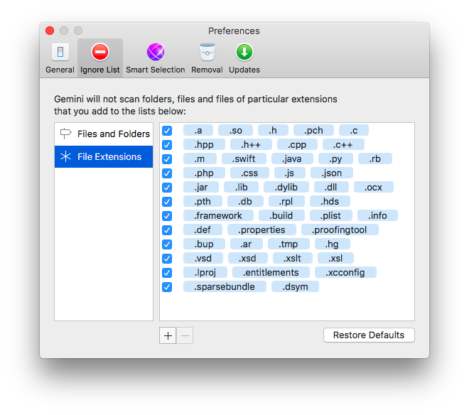The image size is (469, 415).
Task: Click the minus remove button
Action: click(x=185, y=335)
